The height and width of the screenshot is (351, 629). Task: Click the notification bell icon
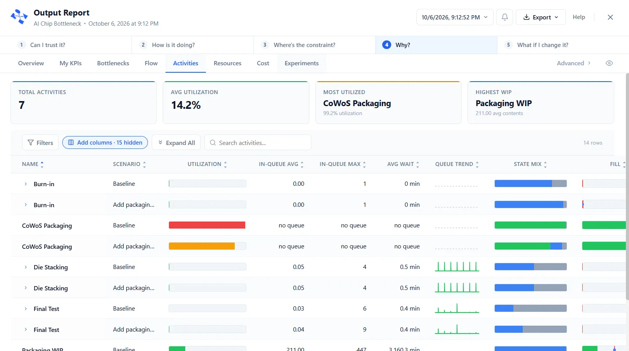(504, 17)
